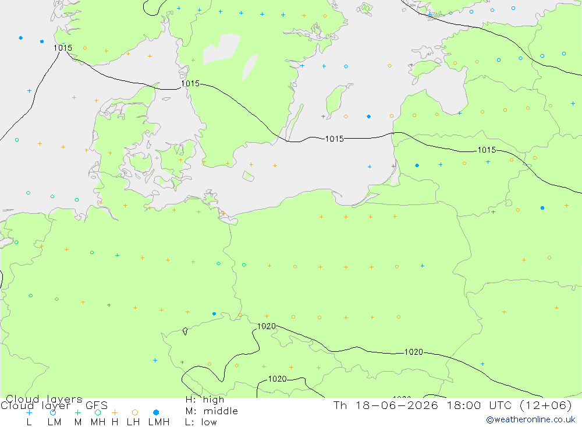Click the lone green plus marker over Germany

118,255
